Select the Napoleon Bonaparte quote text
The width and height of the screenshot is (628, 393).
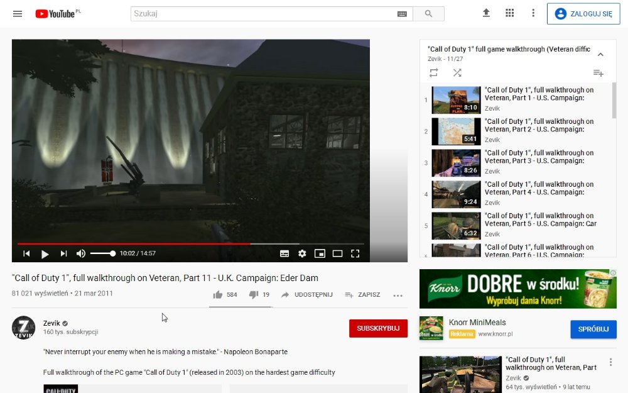[x=165, y=351]
